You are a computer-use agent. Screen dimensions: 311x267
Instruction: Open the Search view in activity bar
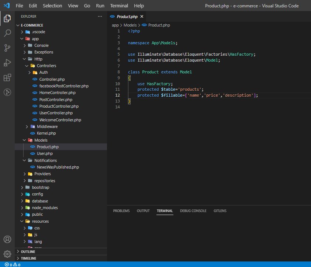tap(7, 33)
